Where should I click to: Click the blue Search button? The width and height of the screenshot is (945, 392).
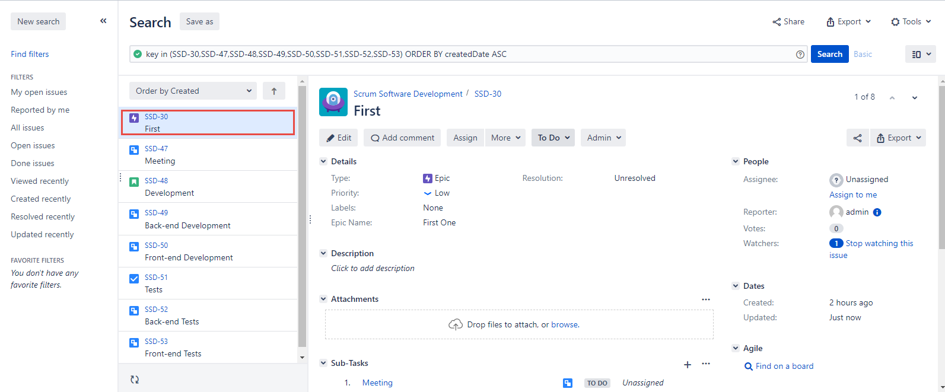(829, 54)
